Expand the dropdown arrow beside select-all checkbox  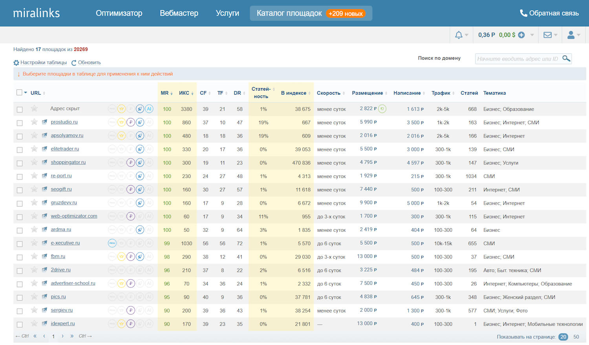26,93
